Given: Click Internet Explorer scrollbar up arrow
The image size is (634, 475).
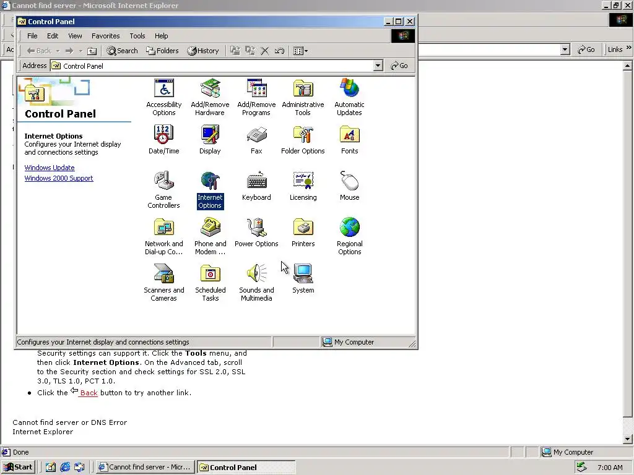Looking at the screenshot, I should coord(628,65).
